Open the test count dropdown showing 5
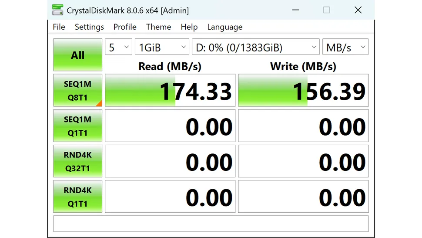422x238 pixels. (118, 47)
